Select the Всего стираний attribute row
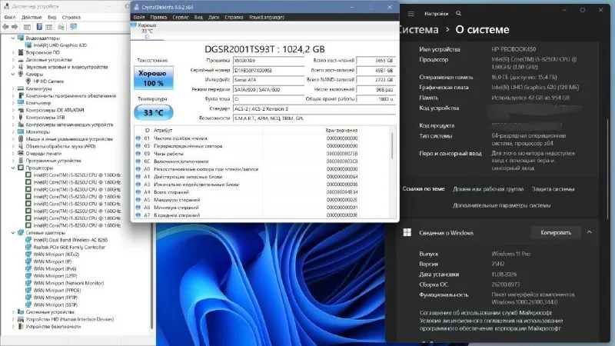 coord(247,191)
